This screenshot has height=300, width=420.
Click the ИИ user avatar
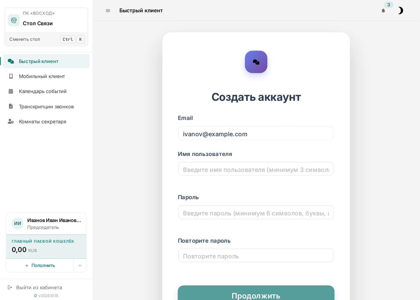click(18, 223)
